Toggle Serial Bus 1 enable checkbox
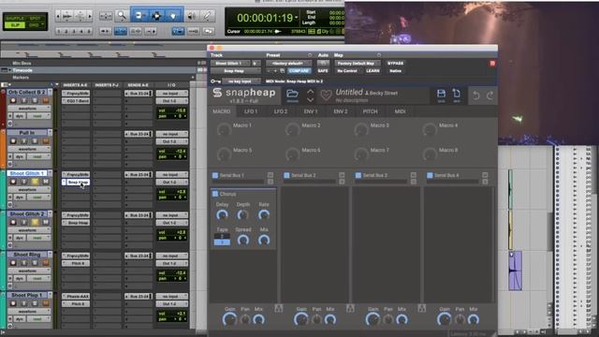Viewport: 599px width, 337px height. pyautogui.click(x=215, y=175)
